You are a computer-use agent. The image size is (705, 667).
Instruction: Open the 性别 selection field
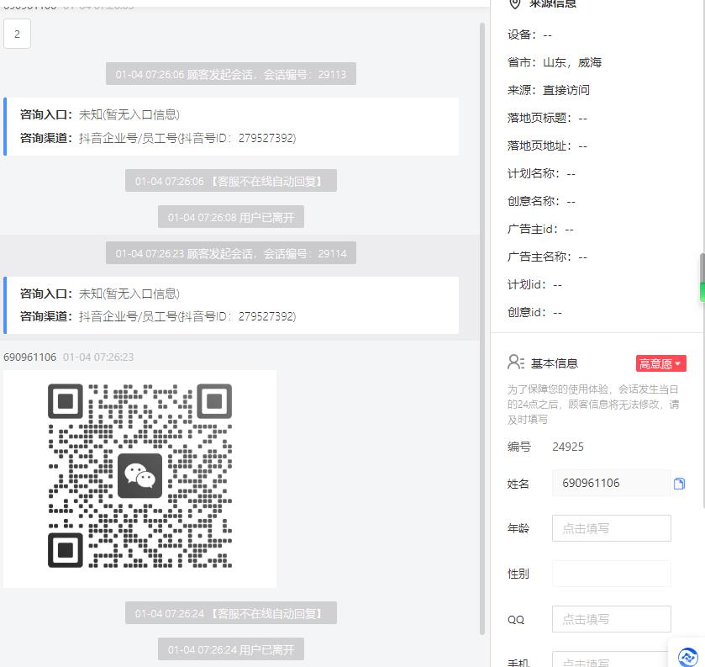(611, 574)
